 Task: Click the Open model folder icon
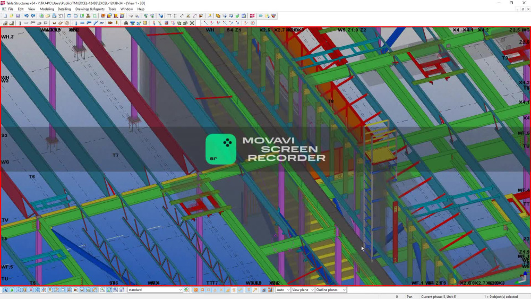click(12, 16)
